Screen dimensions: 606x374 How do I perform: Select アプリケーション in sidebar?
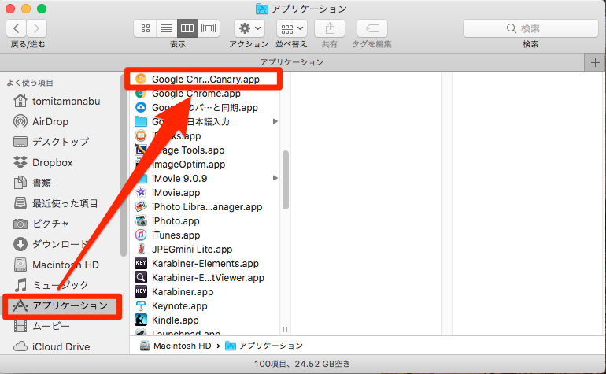(62, 306)
